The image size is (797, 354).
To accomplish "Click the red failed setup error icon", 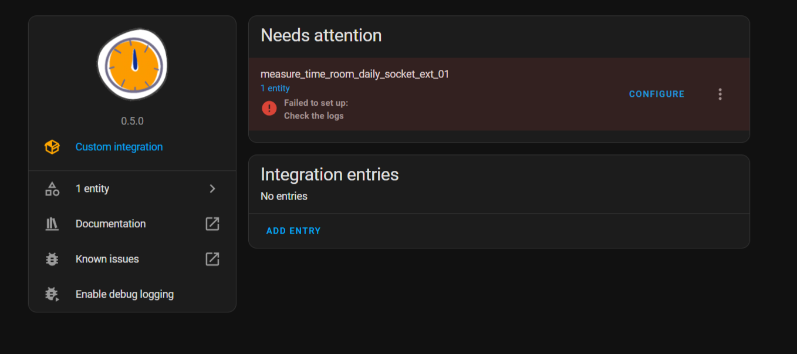I will pos(269,108).
